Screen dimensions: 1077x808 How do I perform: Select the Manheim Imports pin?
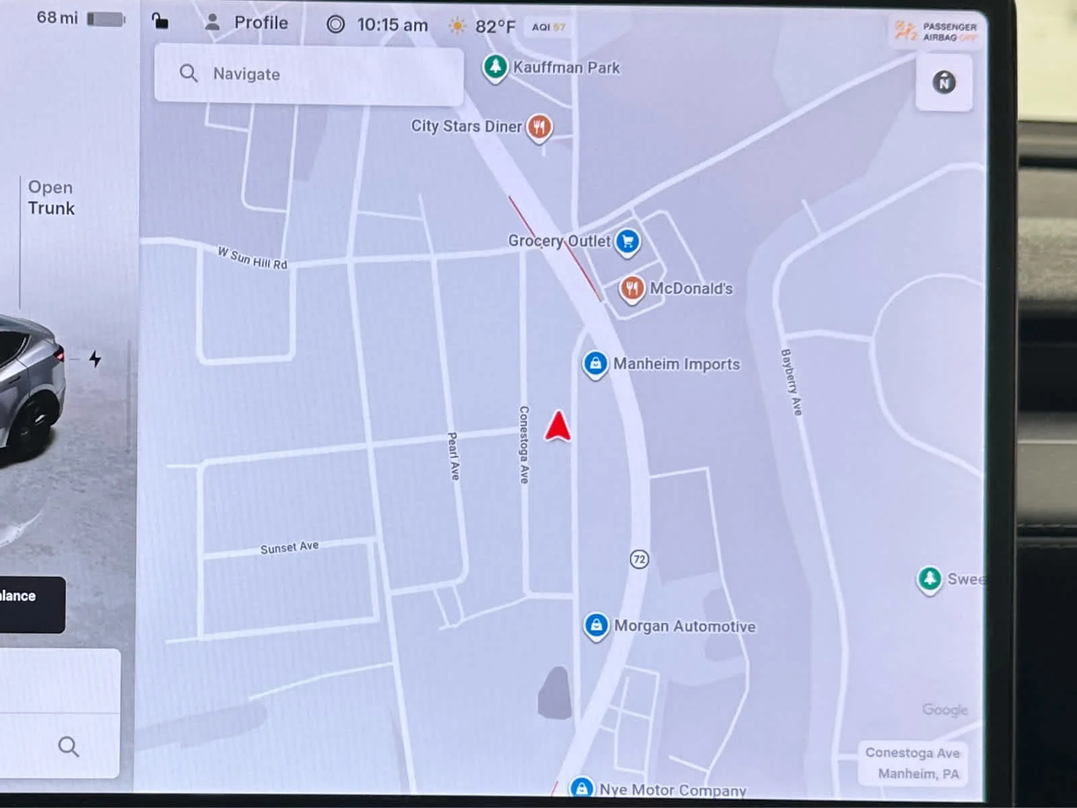(x=595, y=365)
